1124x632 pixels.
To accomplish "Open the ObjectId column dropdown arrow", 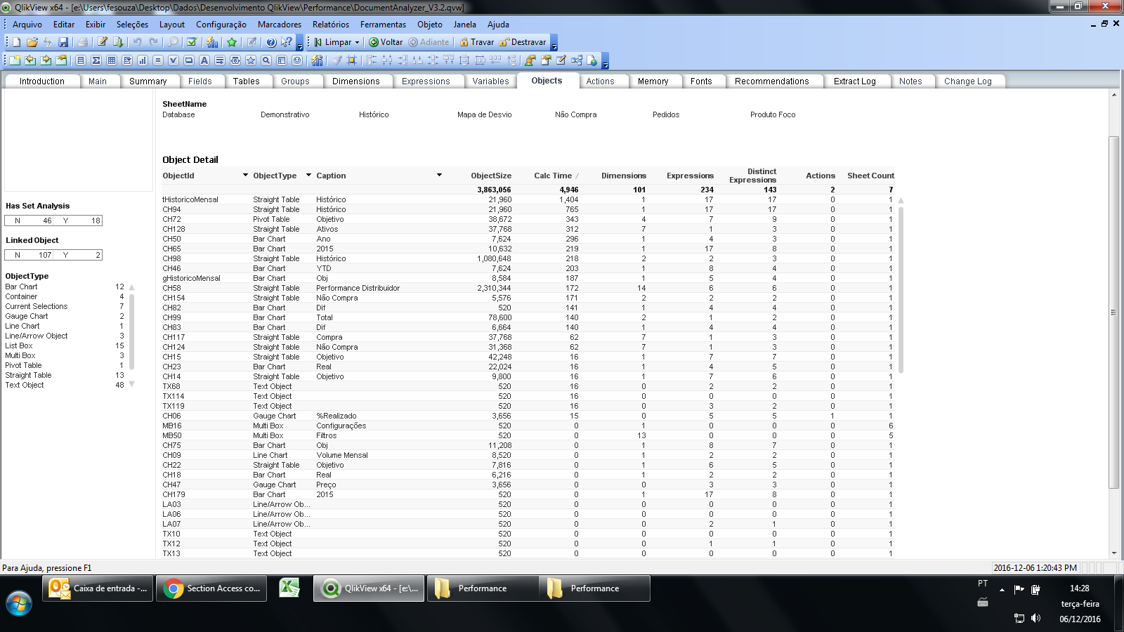I will pos(245,175).
